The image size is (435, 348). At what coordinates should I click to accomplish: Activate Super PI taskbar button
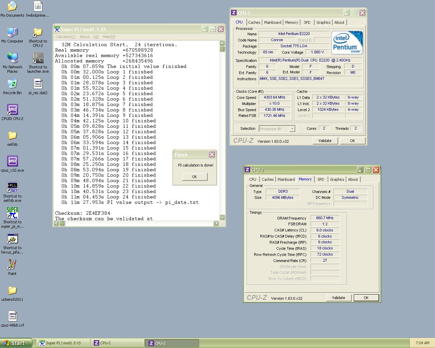[63, 343]
